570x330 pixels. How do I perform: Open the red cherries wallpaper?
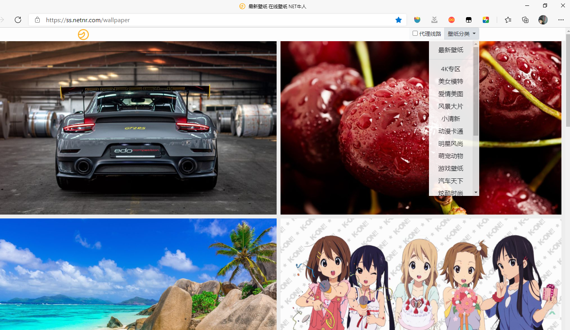point(421,128)
